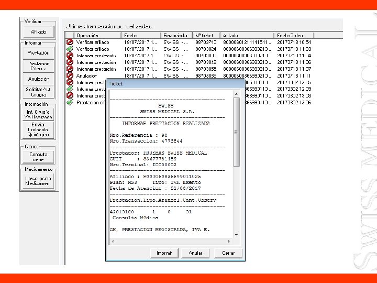Click the ticket's horizontal scrollbar left arrow
The image size is (377, 283).
pos(113,241)
